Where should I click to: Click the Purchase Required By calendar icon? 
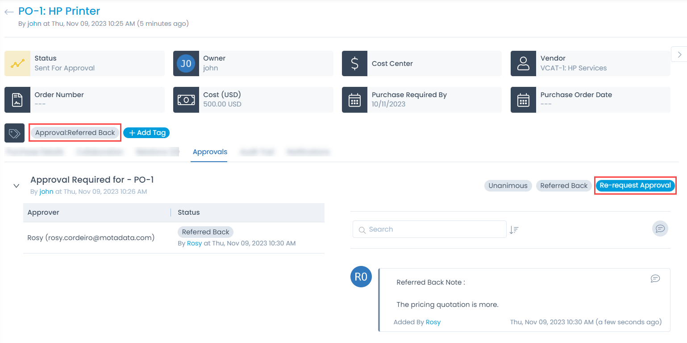[355, 100]
